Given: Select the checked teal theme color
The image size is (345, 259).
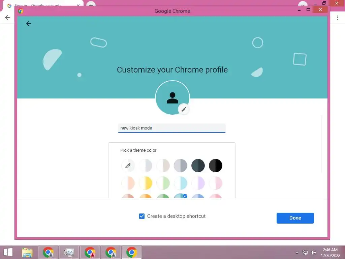Looking at the screenshot, I should 181,196.
